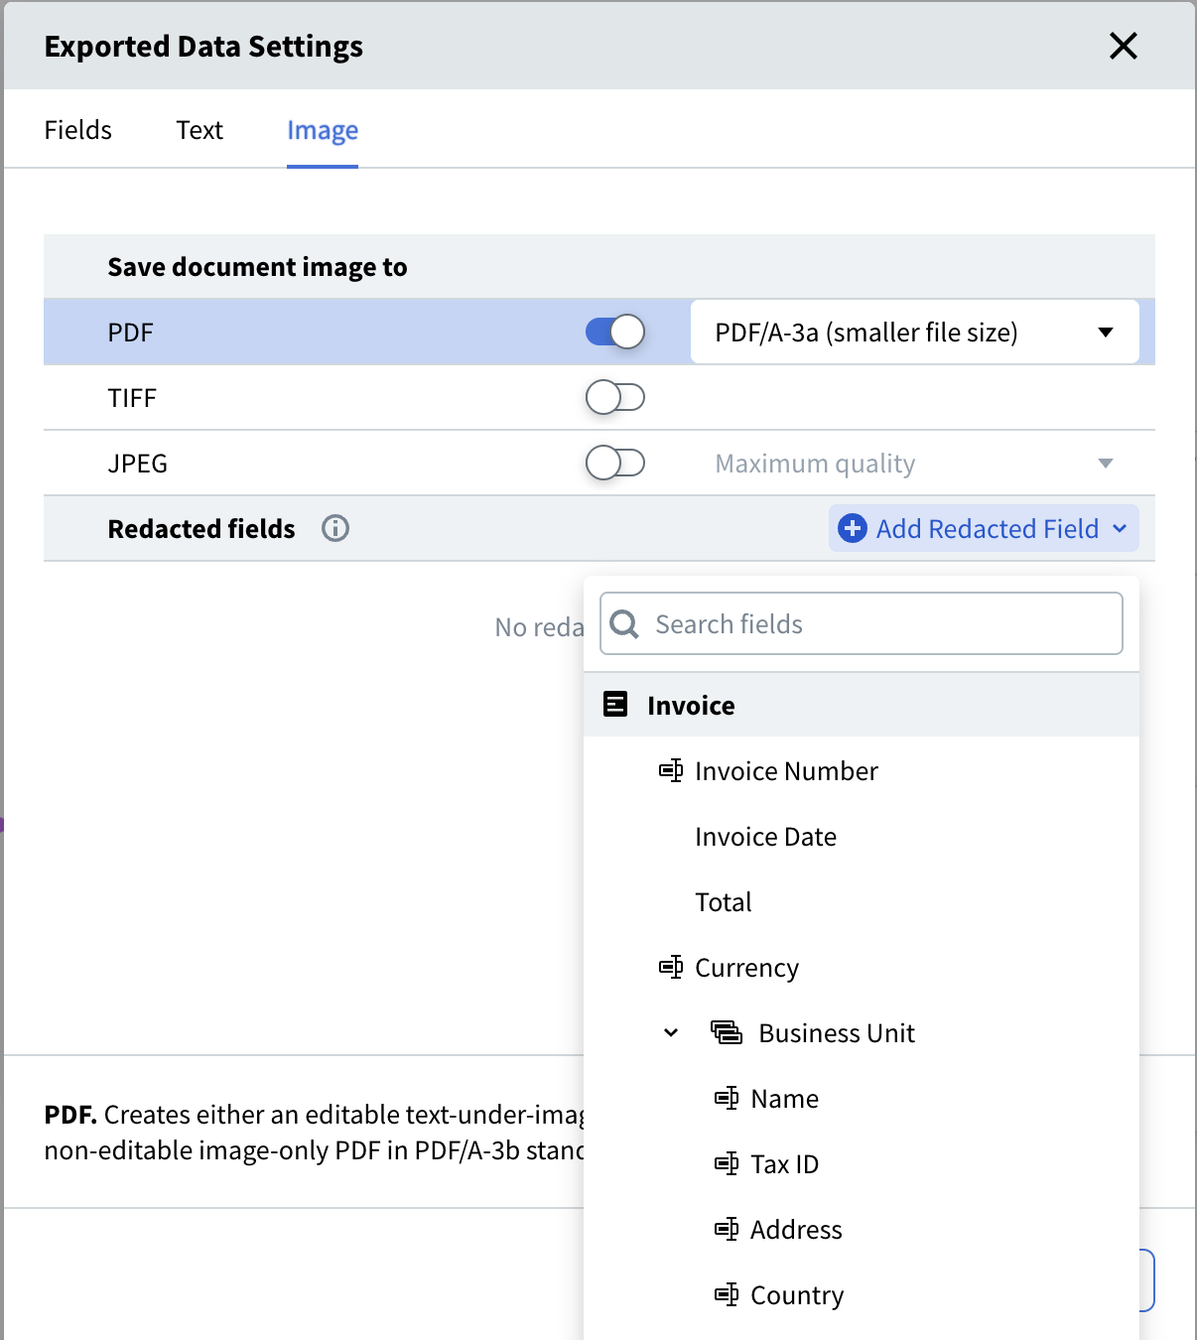The image size is (1197, 1340).
Task: Select Invoice Date from the field list
Action: pyautogui.click(x=765, y=836)
